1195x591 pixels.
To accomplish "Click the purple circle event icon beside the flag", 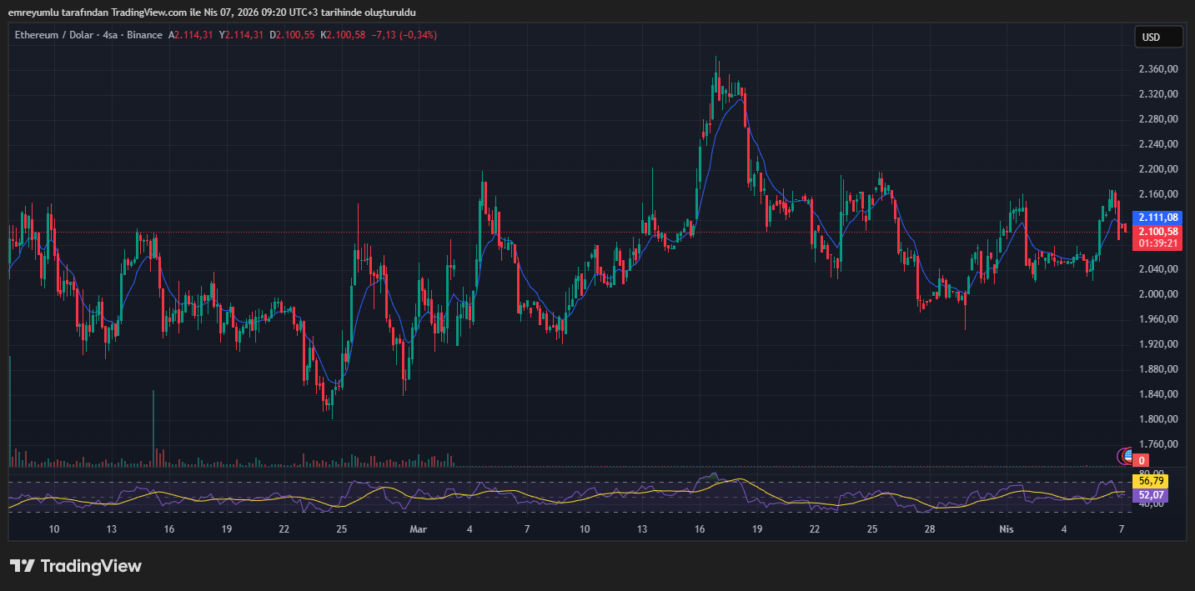I will click(x=1122, y=455).
